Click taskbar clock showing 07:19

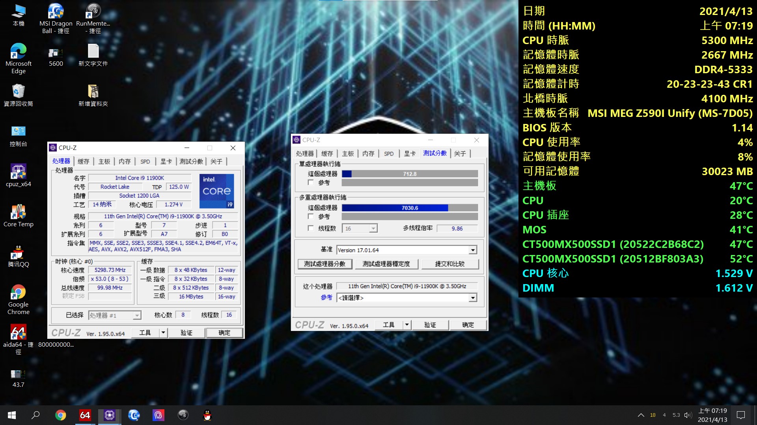[x=712, y=415]
